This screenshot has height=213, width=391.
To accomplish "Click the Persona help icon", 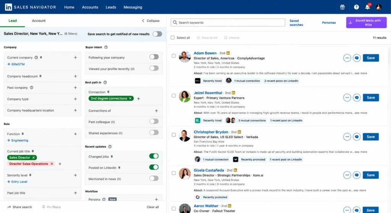I will (x=104, y=199).
